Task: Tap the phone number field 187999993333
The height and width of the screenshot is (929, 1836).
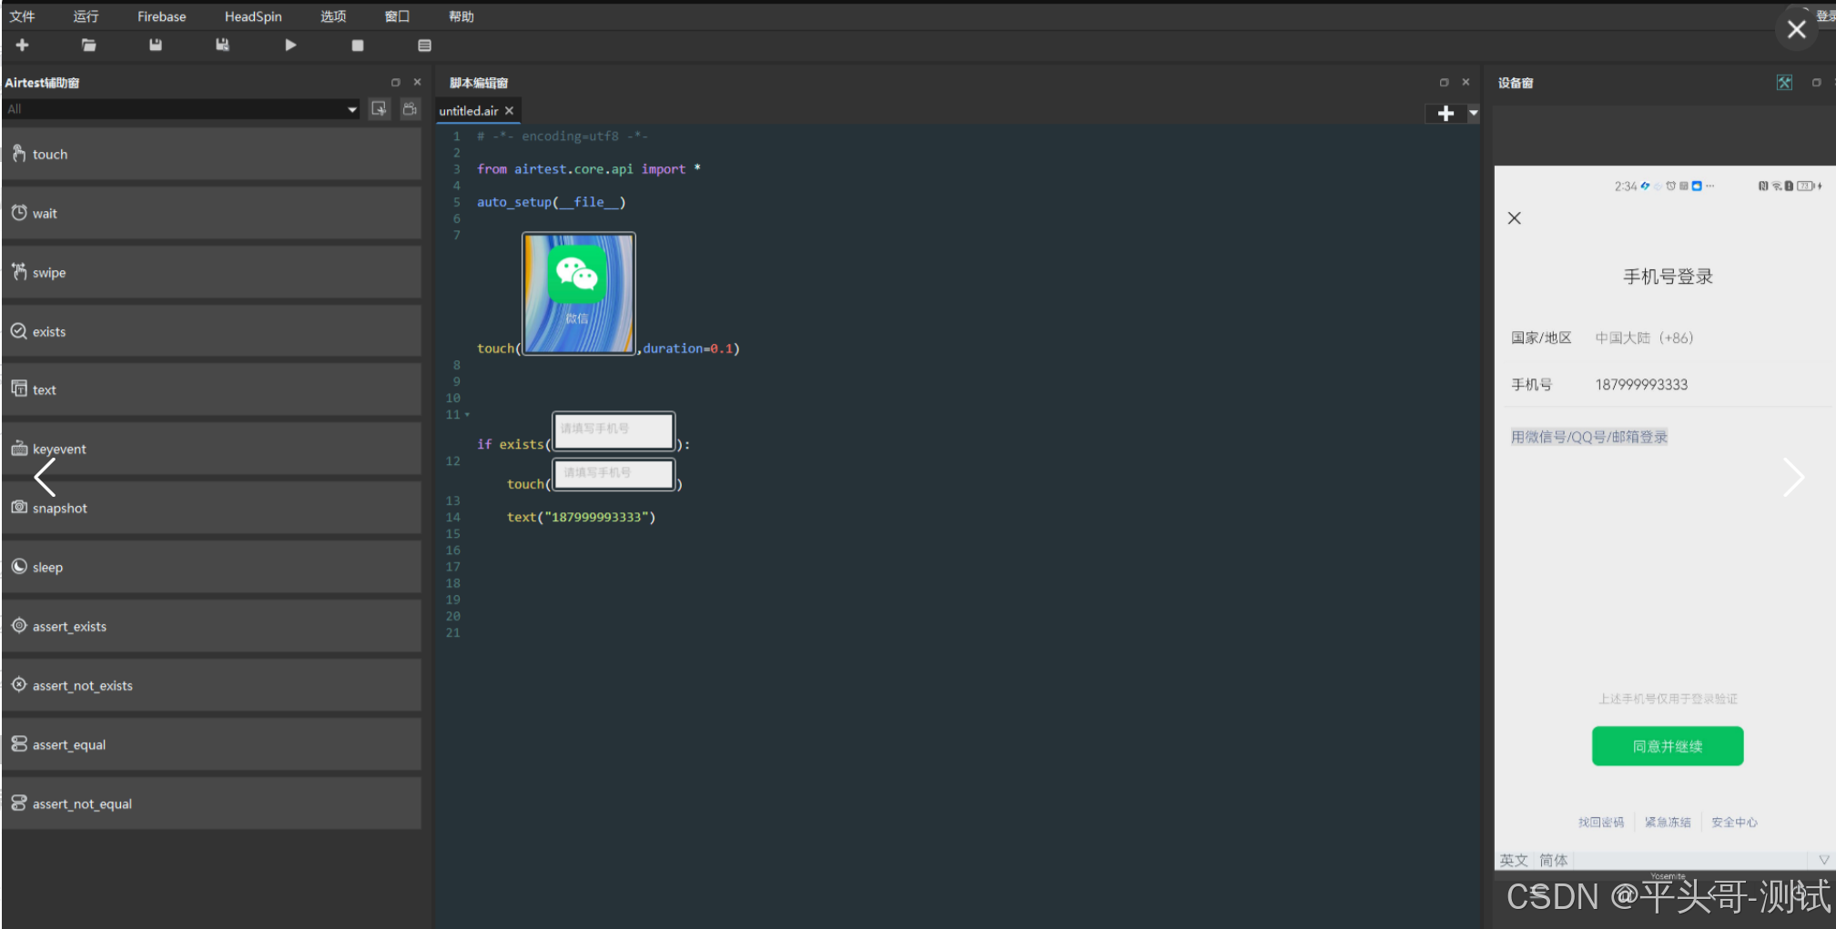Action: coord(1641,385)
